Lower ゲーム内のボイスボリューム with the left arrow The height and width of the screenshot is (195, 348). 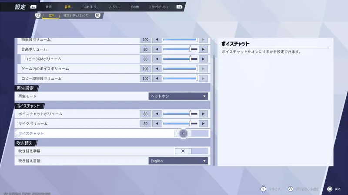click(157, 69)
